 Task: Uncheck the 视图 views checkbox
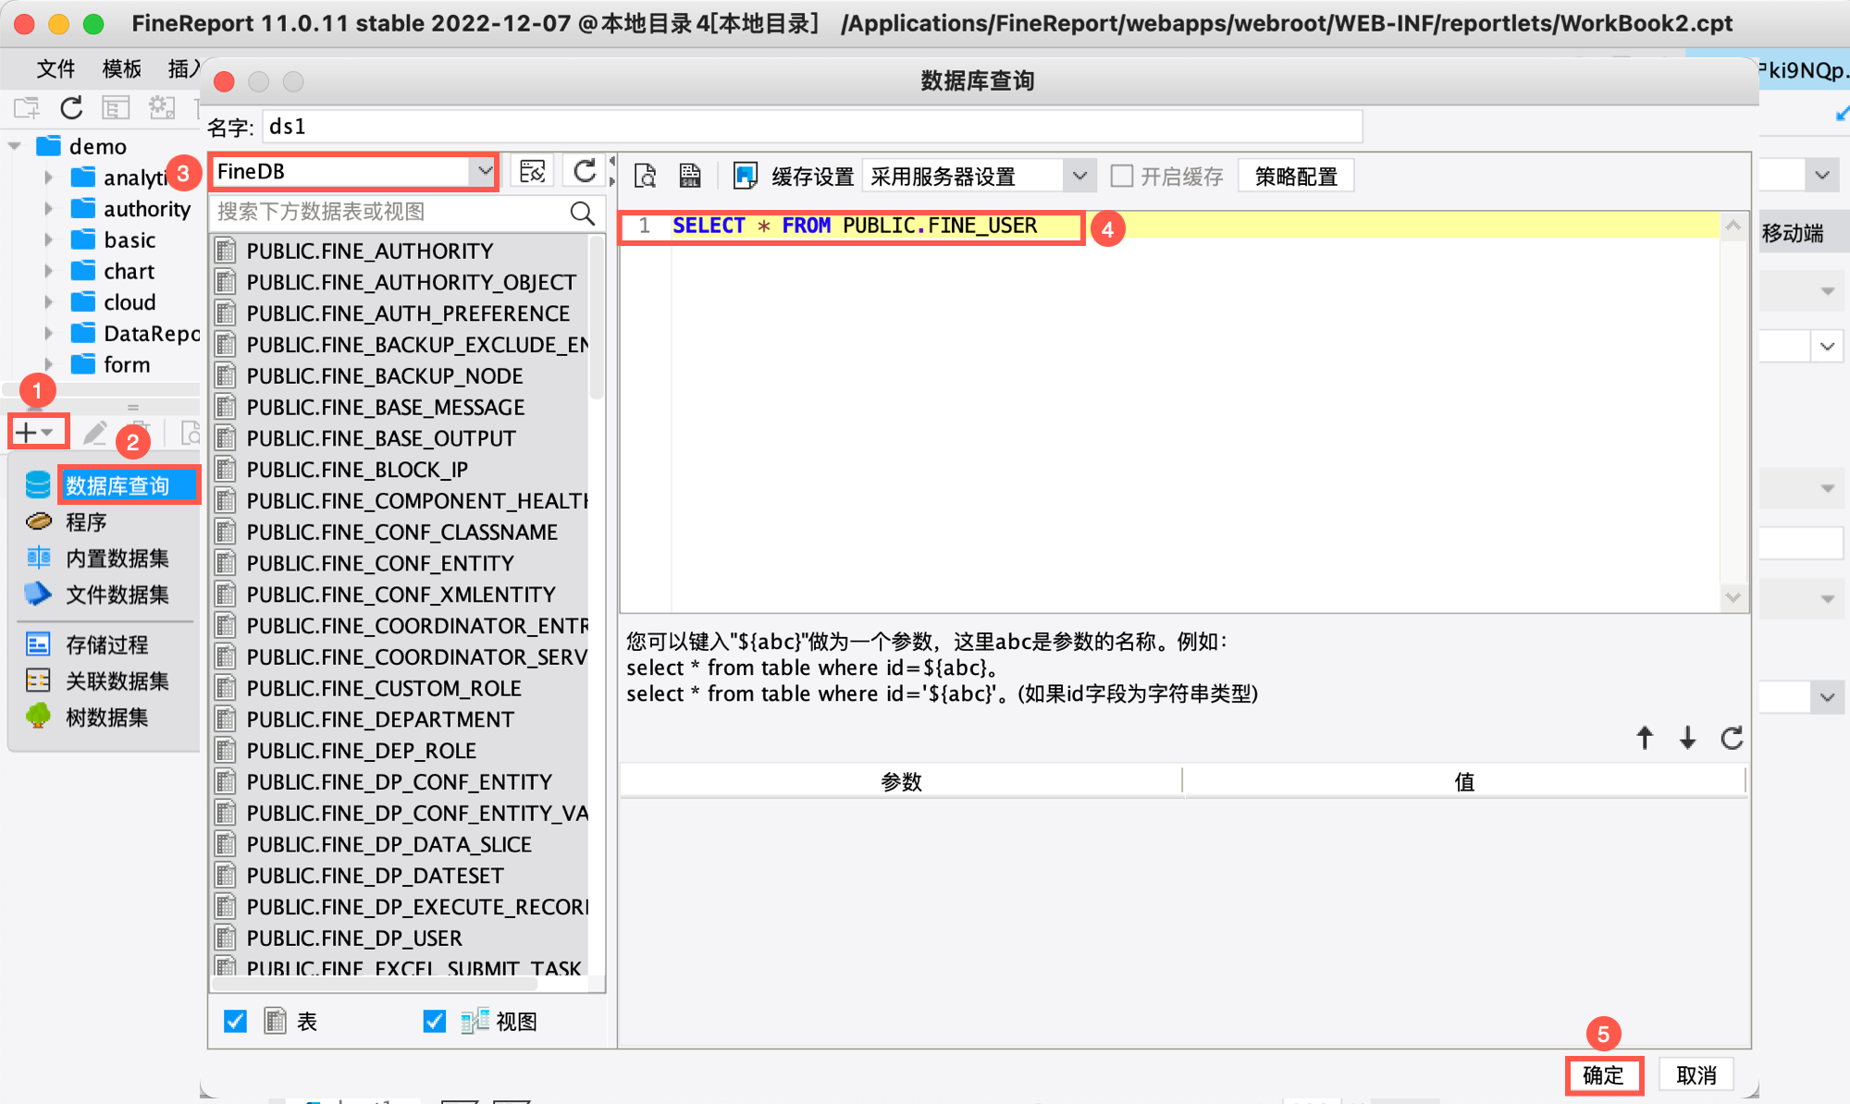point(434,1021)
